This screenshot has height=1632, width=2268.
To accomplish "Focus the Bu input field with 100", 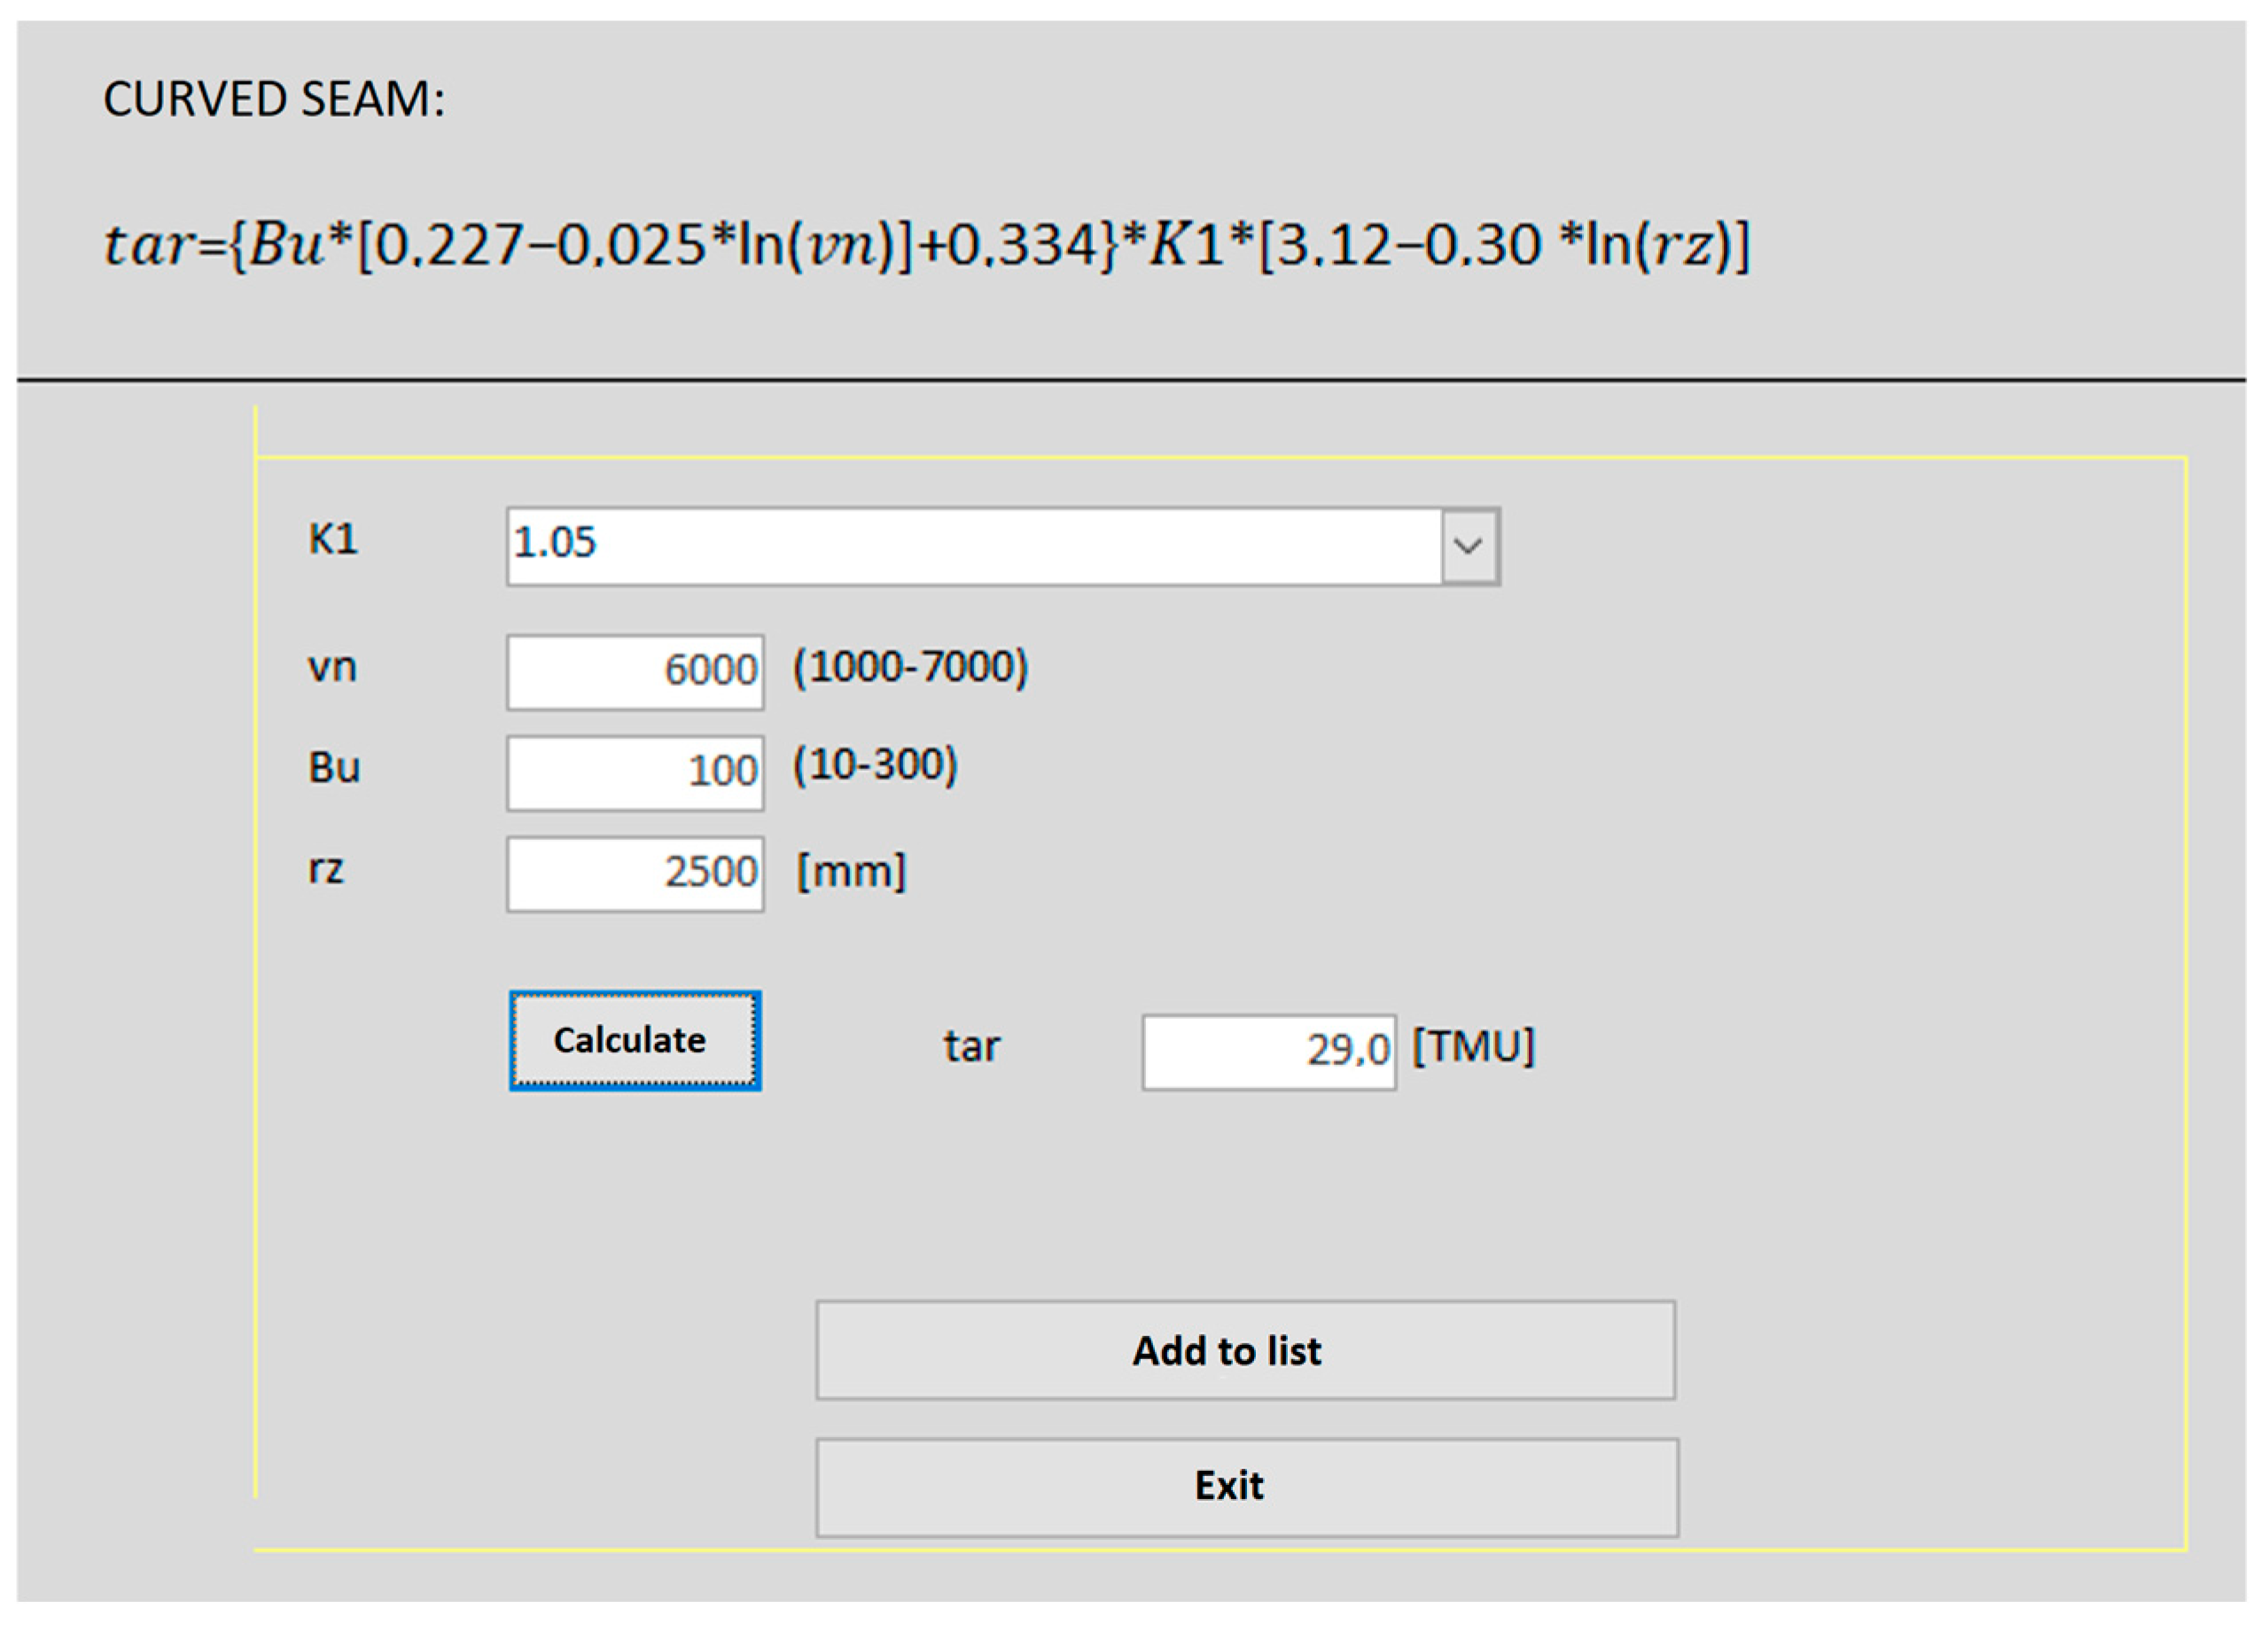I will (x=635, y=773).
